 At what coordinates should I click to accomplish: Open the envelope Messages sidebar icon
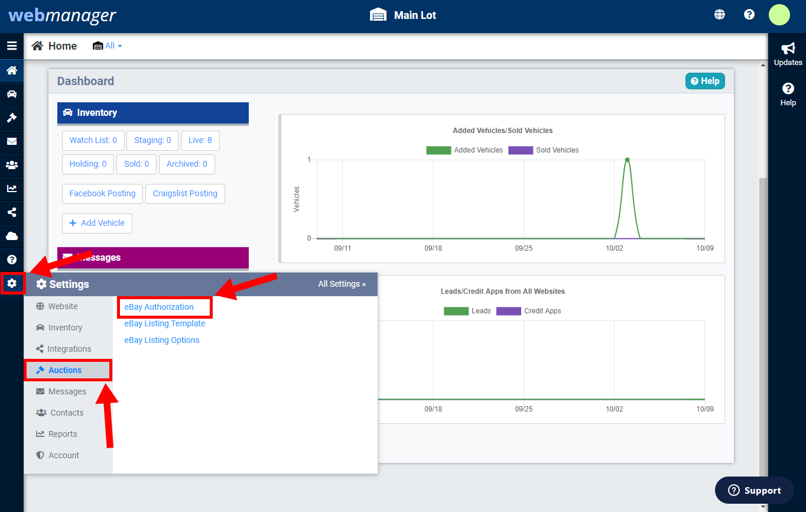coord(12,141)
